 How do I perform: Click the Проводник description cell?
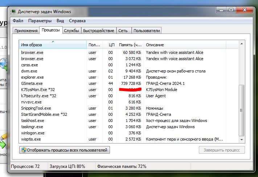coord(156,77)
